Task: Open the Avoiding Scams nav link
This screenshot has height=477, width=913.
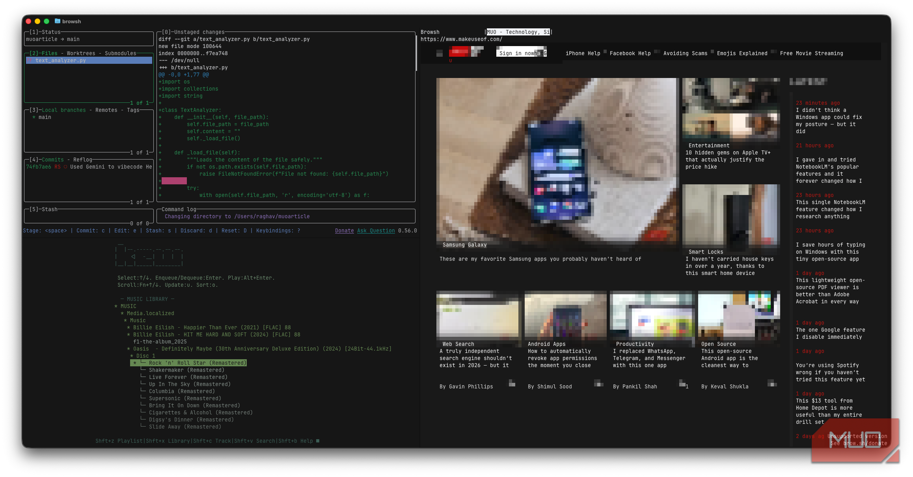Action: click(x=685, y=53)
